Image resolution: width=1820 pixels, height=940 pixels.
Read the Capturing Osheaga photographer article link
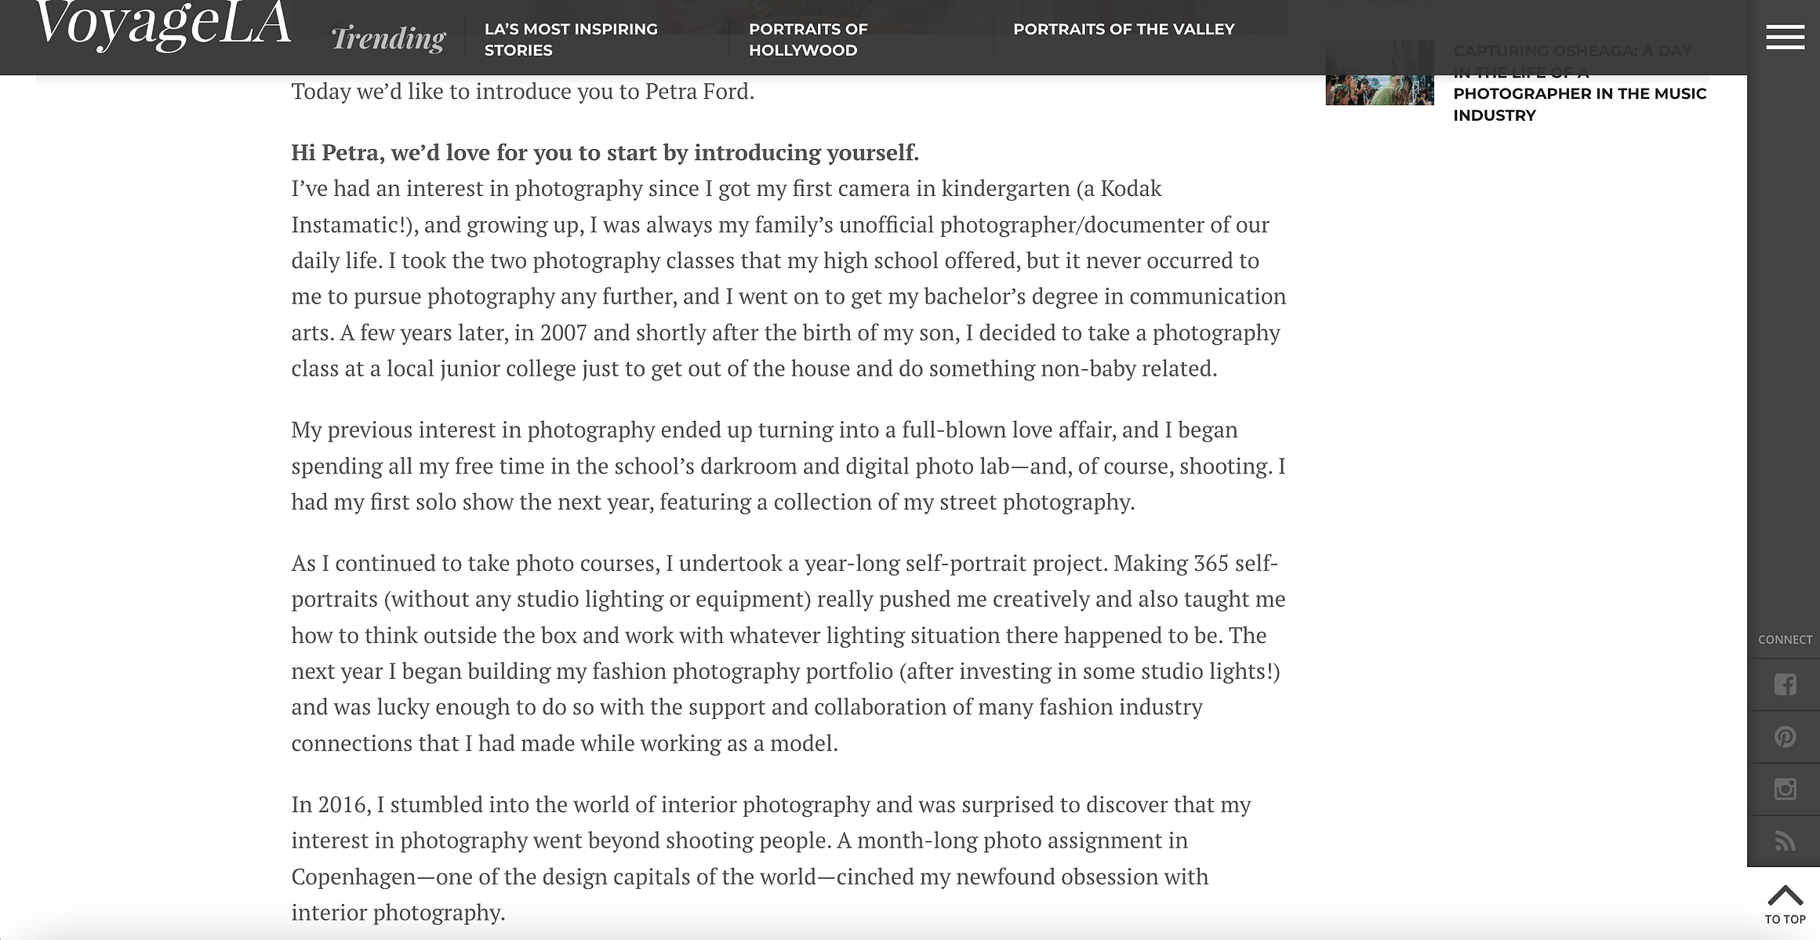(x=1579, y=82)
